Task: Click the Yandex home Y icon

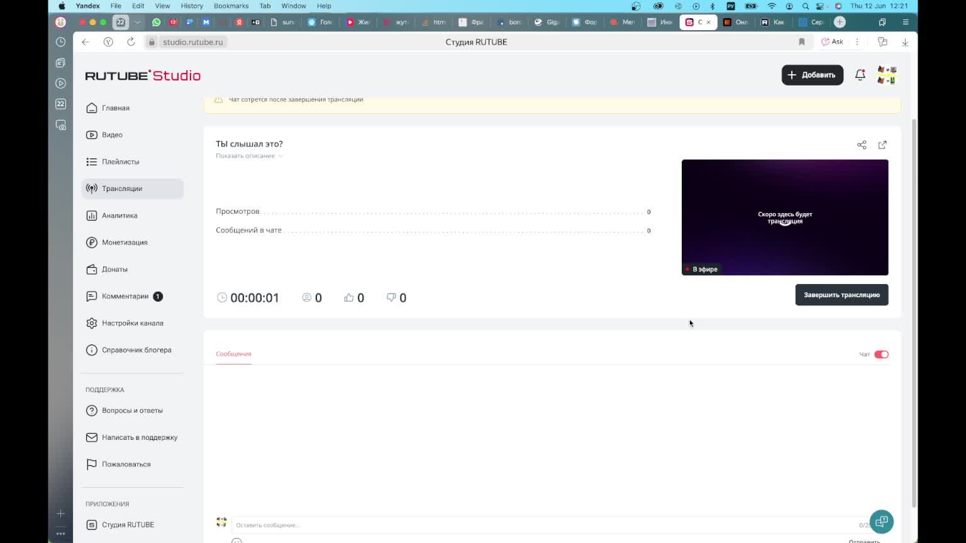Action: point(108,42)
